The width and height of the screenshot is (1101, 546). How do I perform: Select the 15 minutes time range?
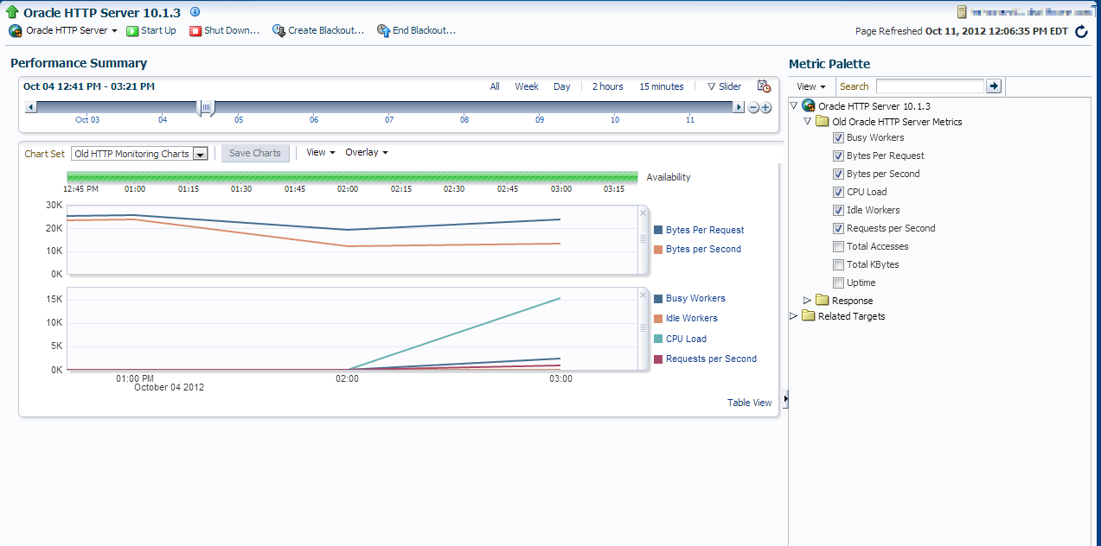662,86
